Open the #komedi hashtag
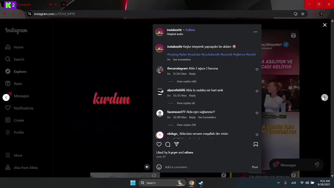 pos(226,55)
